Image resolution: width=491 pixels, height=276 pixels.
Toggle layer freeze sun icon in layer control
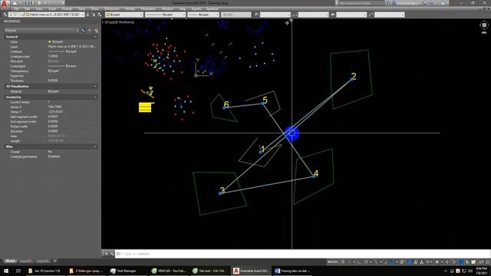pyautogui.click(x=15, y=15)
